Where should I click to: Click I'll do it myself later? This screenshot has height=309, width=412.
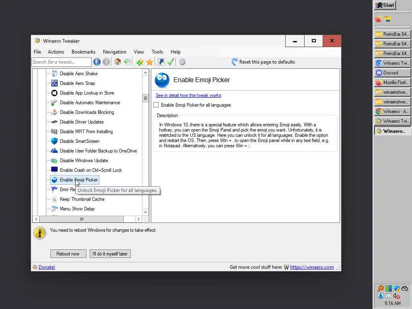[x=110, y=254]
